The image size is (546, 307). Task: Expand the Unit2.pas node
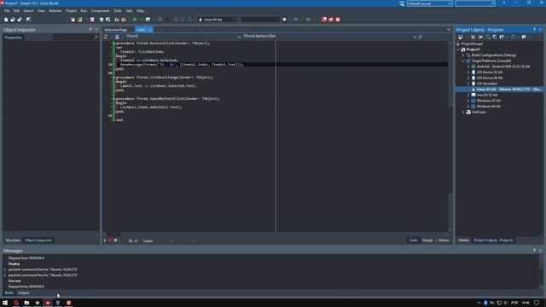pyautogui.click(x=463, y=112)
